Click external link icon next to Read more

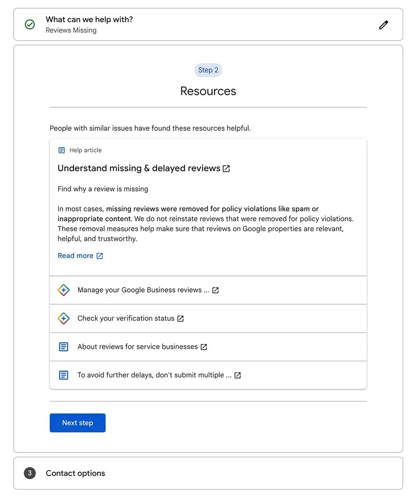[100, 256]
